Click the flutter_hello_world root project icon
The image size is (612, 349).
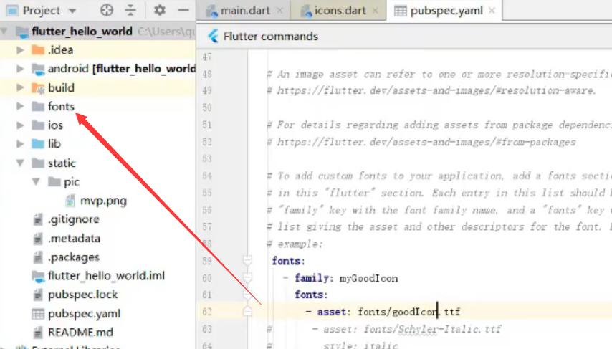click(x=22, y=32)
